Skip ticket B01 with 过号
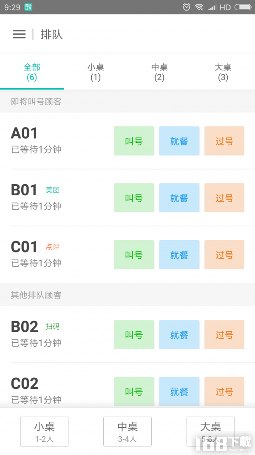This screenshot has height=455, width=255. pyautogui.click(x=224, y=198)
